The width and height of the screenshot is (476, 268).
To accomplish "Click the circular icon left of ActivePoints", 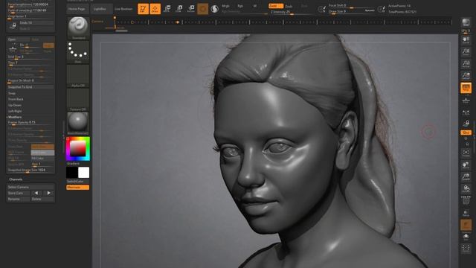I will click(x=382, y=10).
